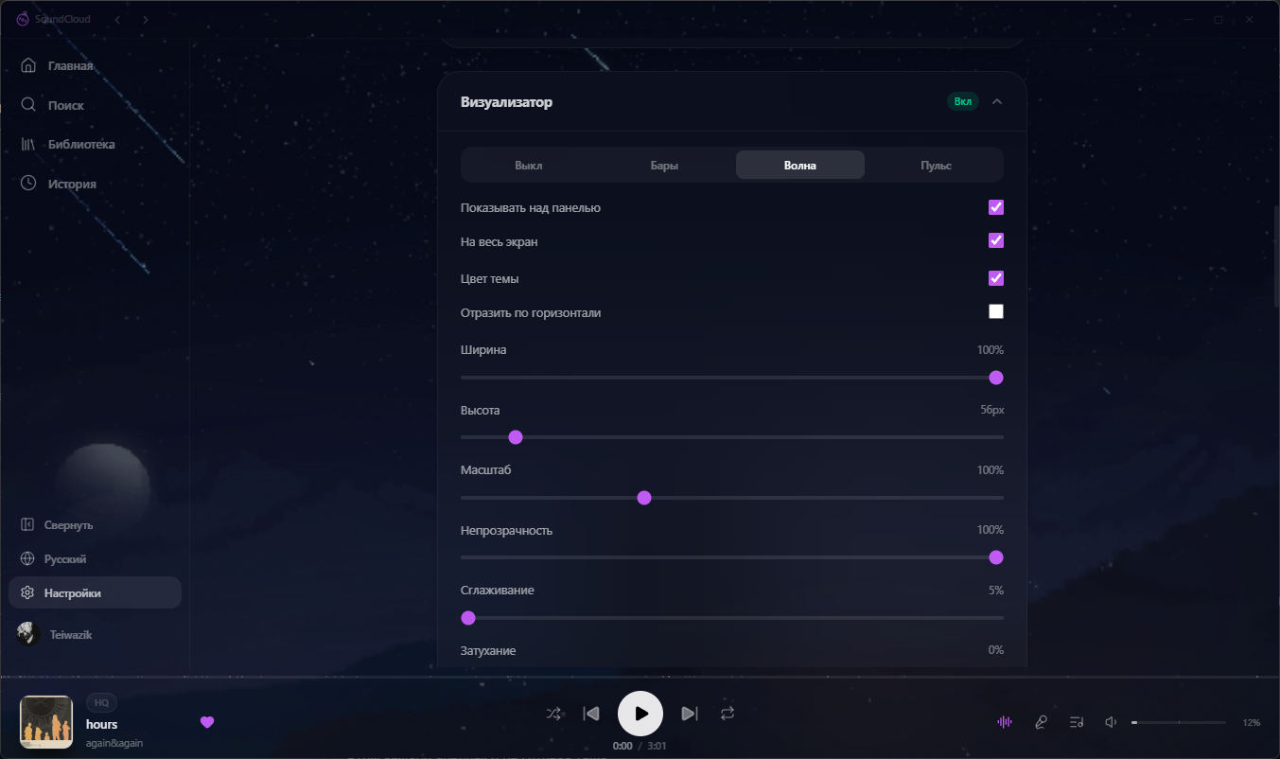Click the HQ quality badge
This screenshot has height=759, width=1280.
(x=101, y=702)
